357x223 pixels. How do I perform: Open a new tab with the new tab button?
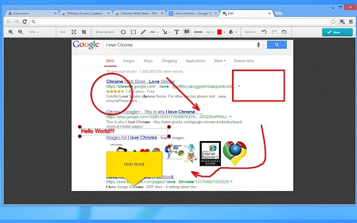click(x=278, y=13)
